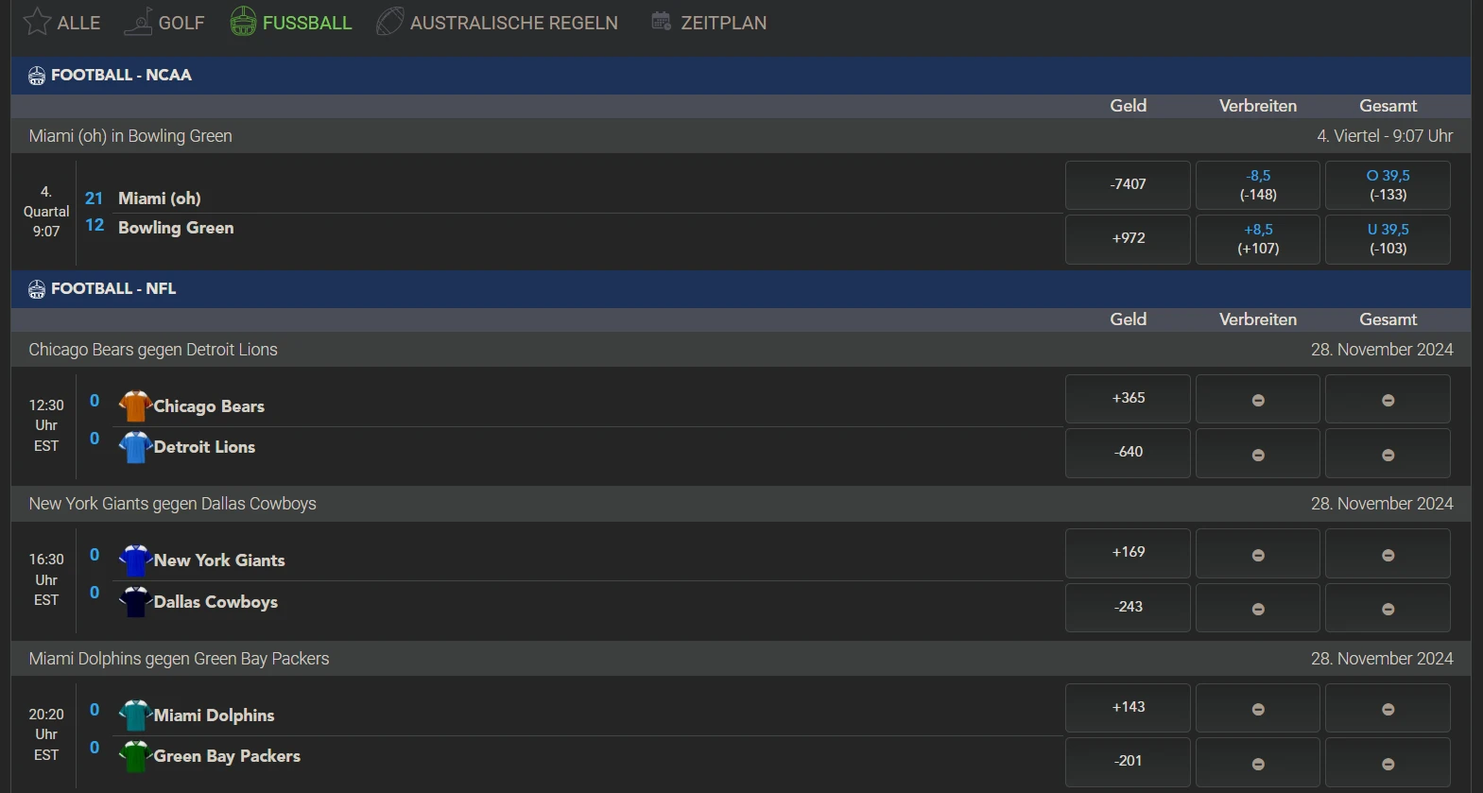Click the Miami (oh) score 21

pyautogui.click(x=94, y=198)
